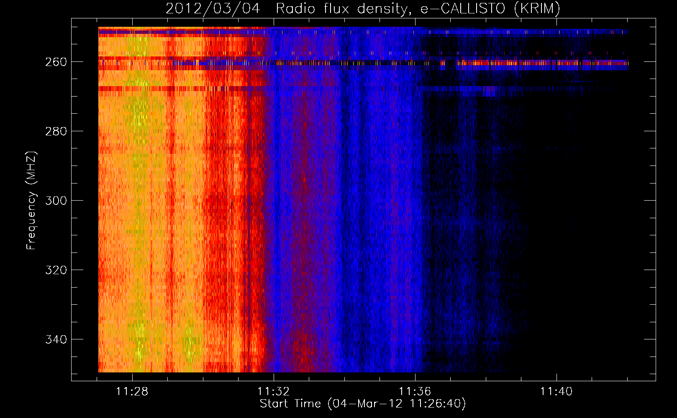Click the plot title '2012/03/04 Radio flux density'
This screenshot has height=418, width=677.
[x=363, y=8]
